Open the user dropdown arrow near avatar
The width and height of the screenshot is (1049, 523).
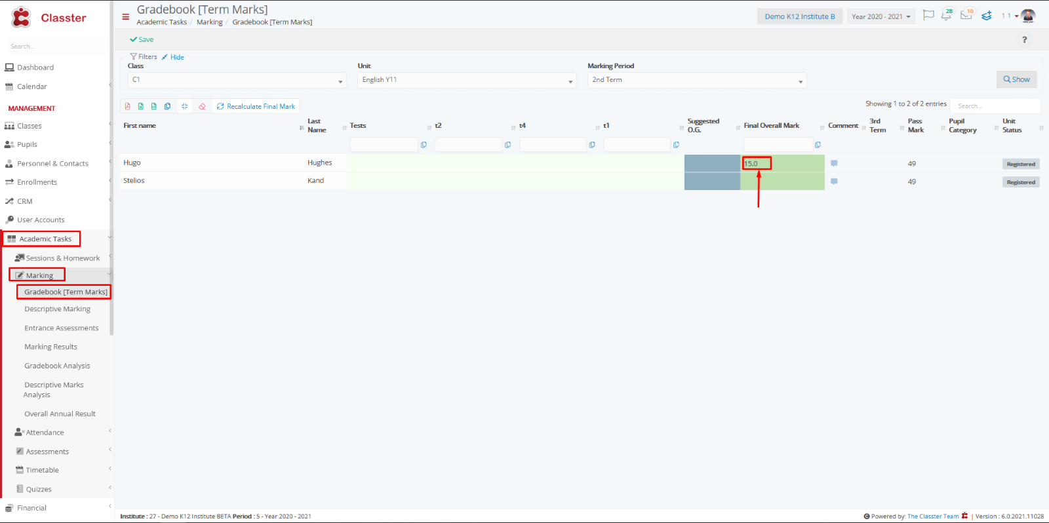point(1016,16)
